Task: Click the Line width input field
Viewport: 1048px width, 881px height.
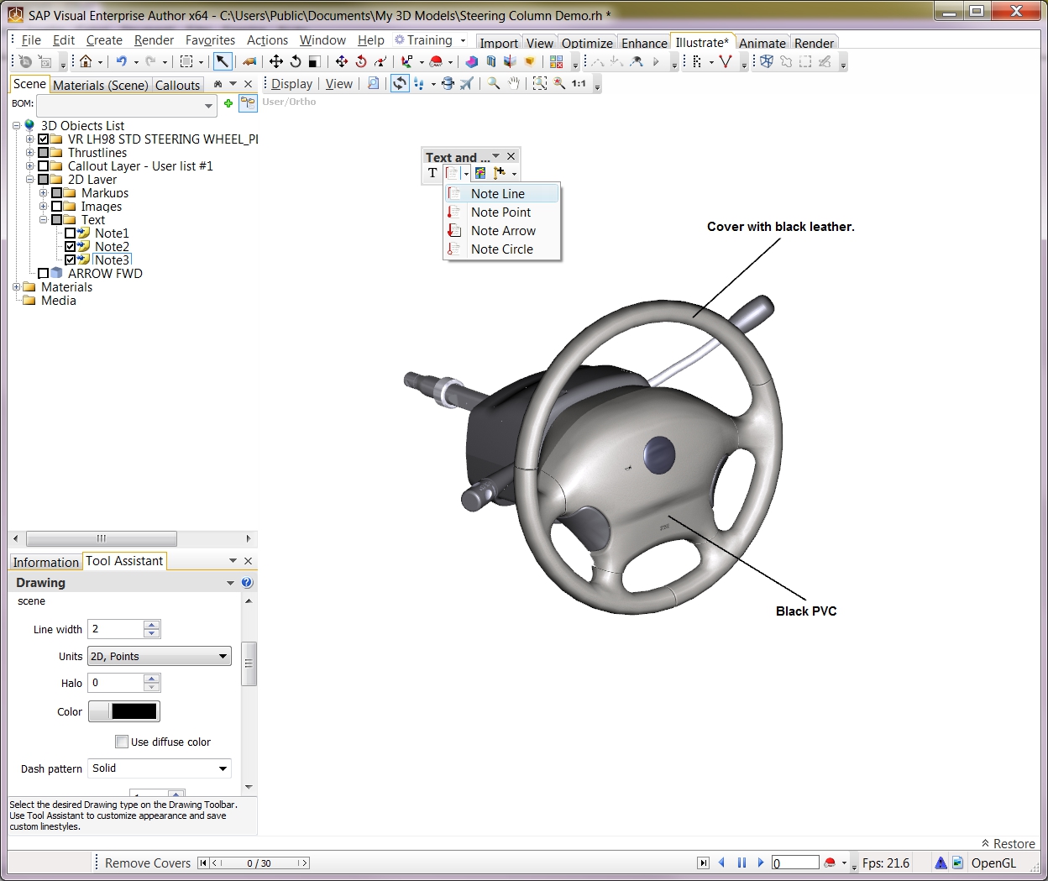Action: click(117, 629)
